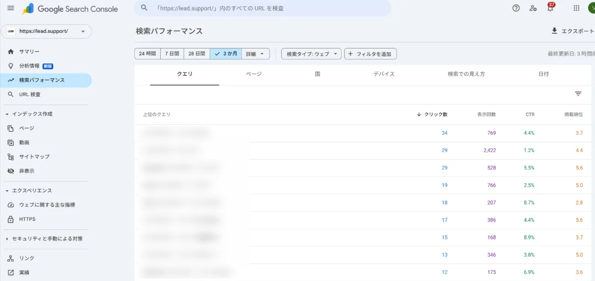Click the sort arrow beside クリック数
Viewport: 595px width, 281px height.
pyautogui.click(x=419, y=114)
